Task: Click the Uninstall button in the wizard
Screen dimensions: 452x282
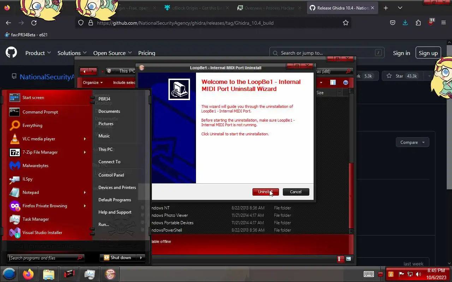Action: pyautogui.click(x=266, y=192)
